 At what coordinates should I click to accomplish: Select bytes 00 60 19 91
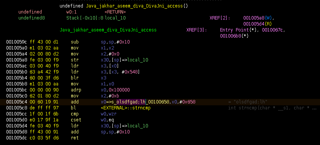point(44,102)
